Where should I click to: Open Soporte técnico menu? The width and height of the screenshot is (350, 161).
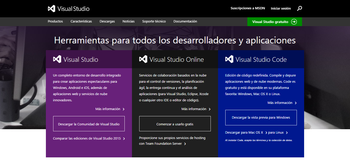(x=154, y=21)
